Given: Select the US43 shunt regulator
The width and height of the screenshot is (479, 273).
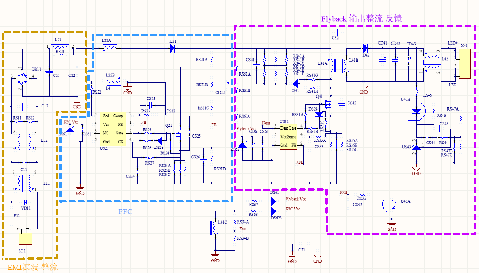Looking at the screenshot, I should (x=417, y=147).
